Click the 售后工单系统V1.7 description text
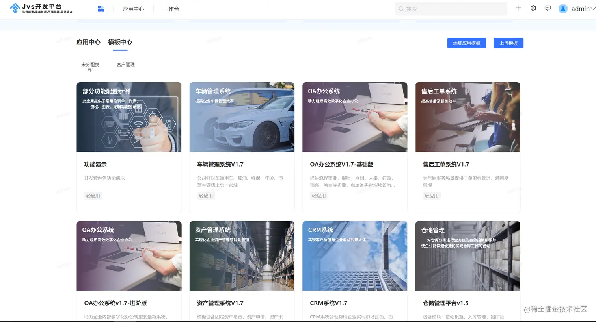The height and width of the screenshot is (322, 596). pyautogui.click(x=466, y=181)
